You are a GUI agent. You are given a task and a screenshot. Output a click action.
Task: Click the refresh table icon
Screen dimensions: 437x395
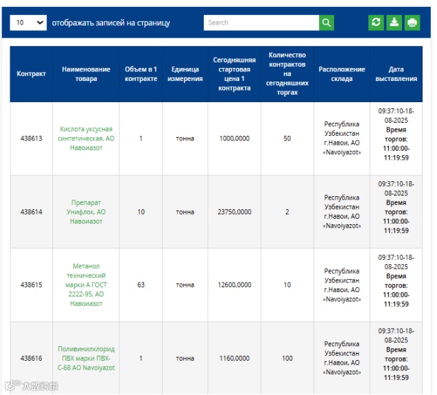[376, 23]
